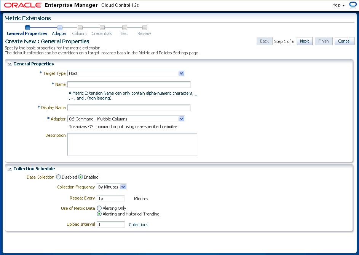The width and height of the screenshot is (359, 255).
Task: Collapse the General Properties section
Action: (10, 64)
